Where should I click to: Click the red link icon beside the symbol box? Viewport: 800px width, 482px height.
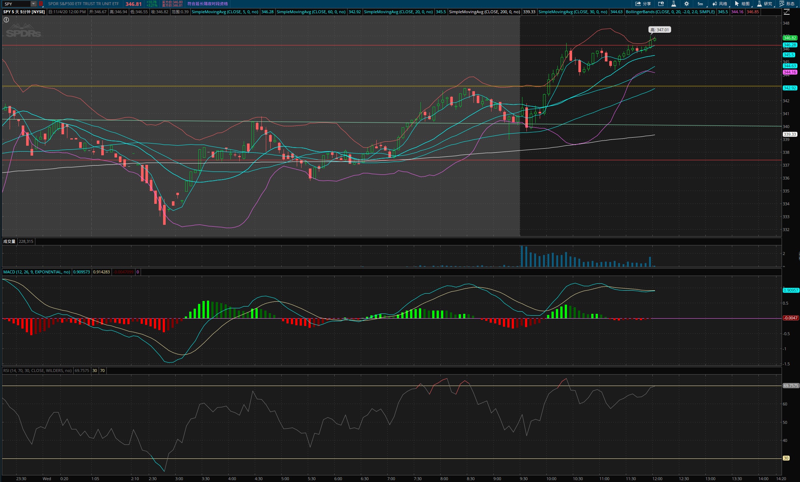coord(41,4)
